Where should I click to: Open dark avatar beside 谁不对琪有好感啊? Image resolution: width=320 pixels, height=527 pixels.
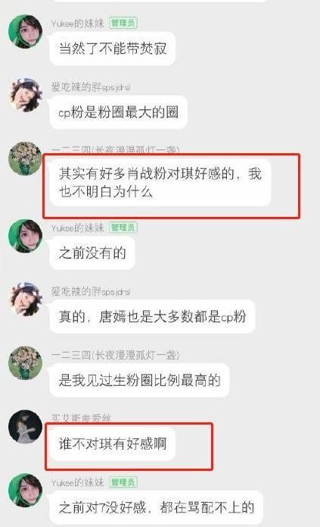click(x=25, y=427)
